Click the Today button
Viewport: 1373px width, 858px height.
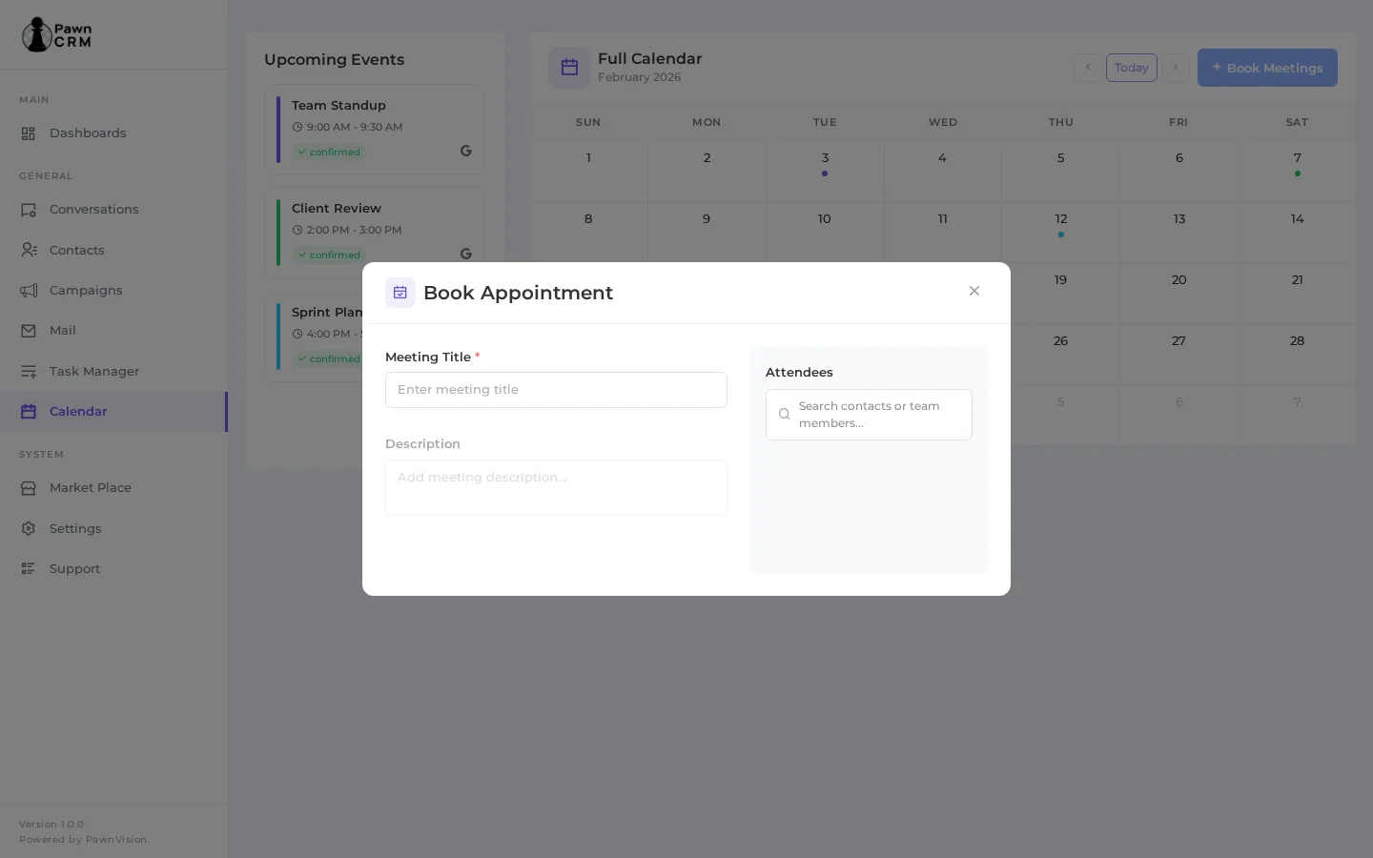coord(1132,68)
